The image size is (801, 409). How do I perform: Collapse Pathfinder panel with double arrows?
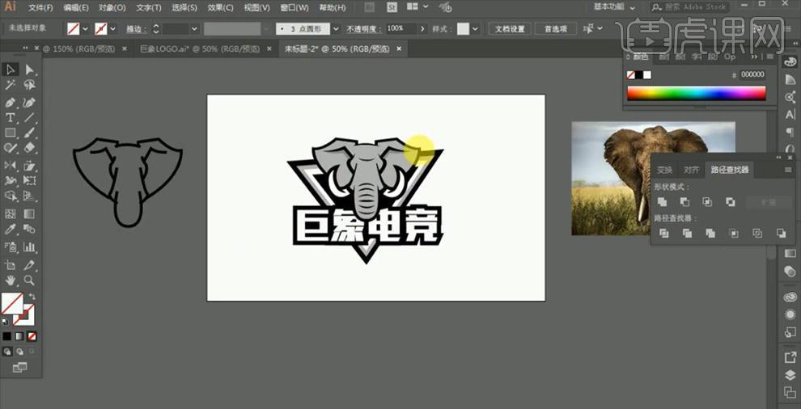780,158
